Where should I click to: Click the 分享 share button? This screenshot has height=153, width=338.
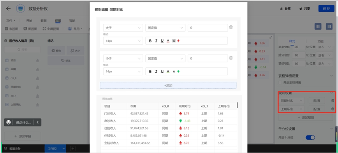pyautogui.click(x=285, y=9)
